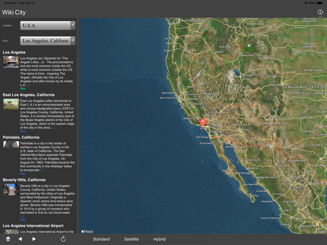
Task: Switch map to Hybrid view
Action: [159, 239]
